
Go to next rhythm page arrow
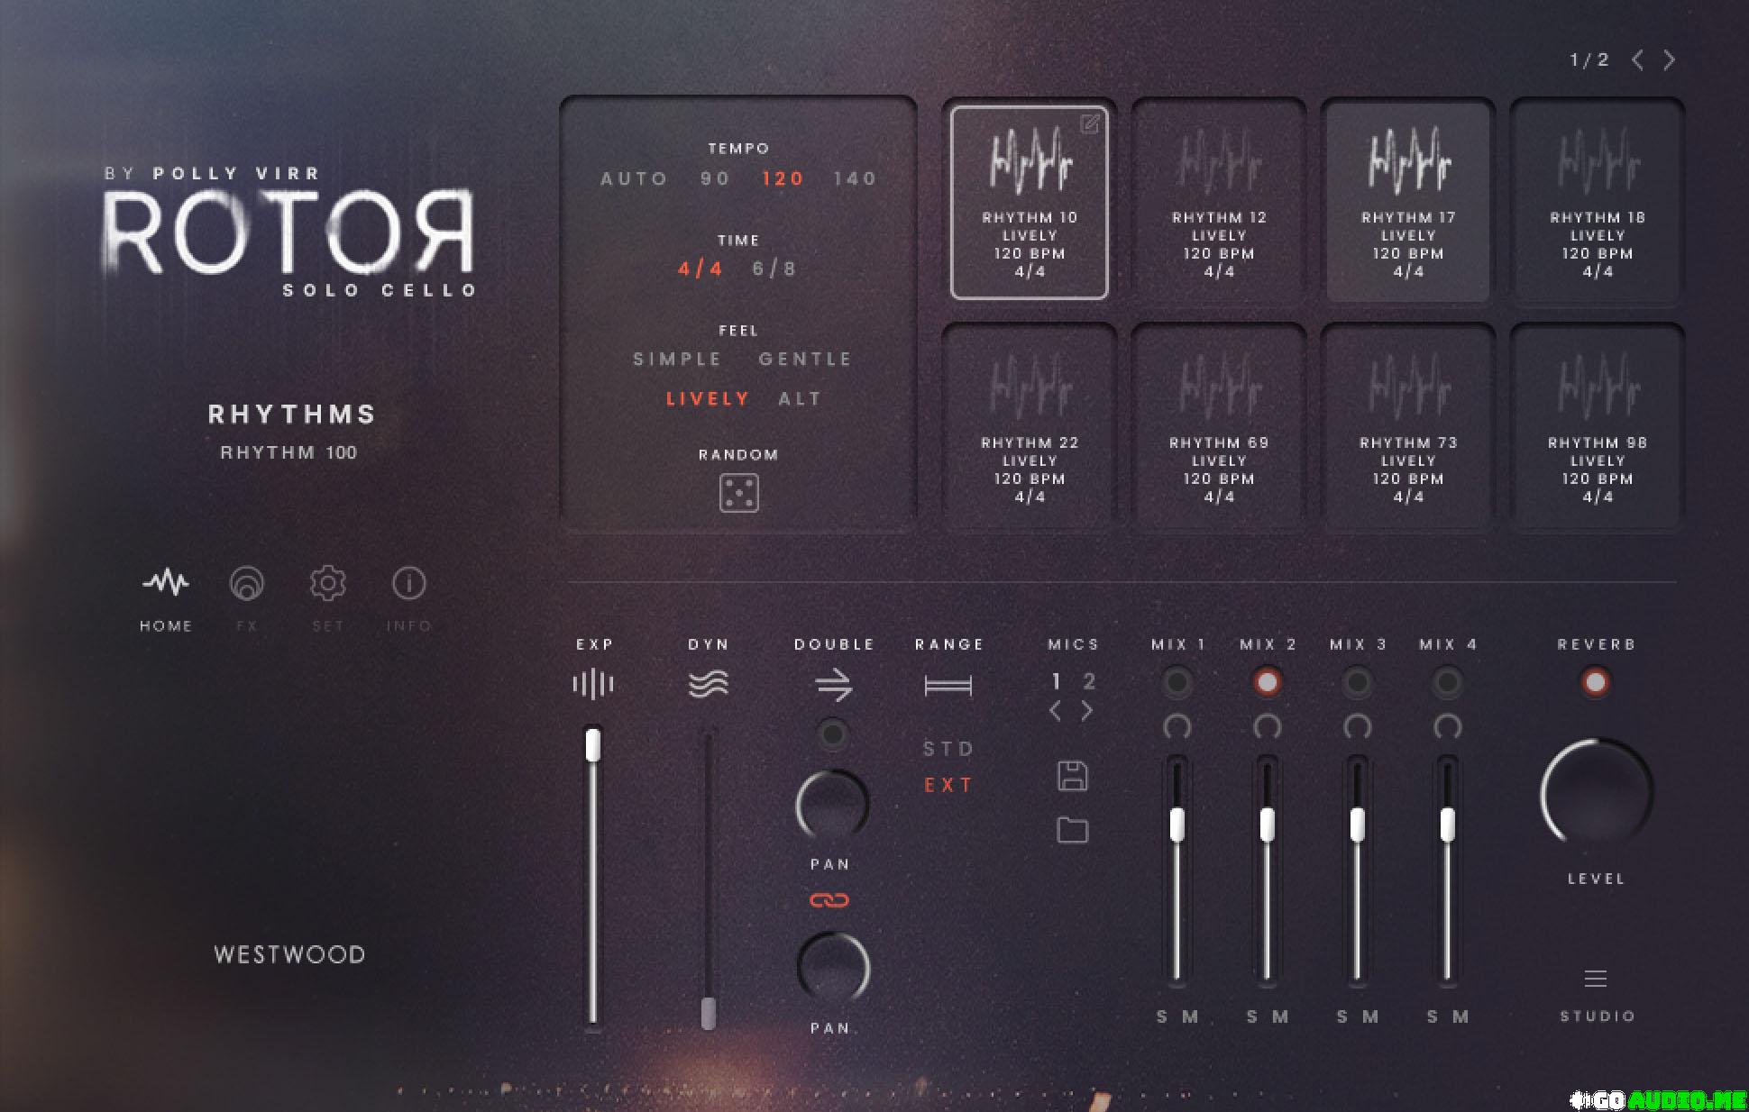pos(1670,60)
